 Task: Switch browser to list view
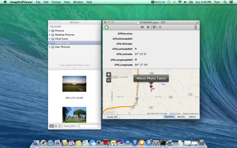(x=56, y=126)
